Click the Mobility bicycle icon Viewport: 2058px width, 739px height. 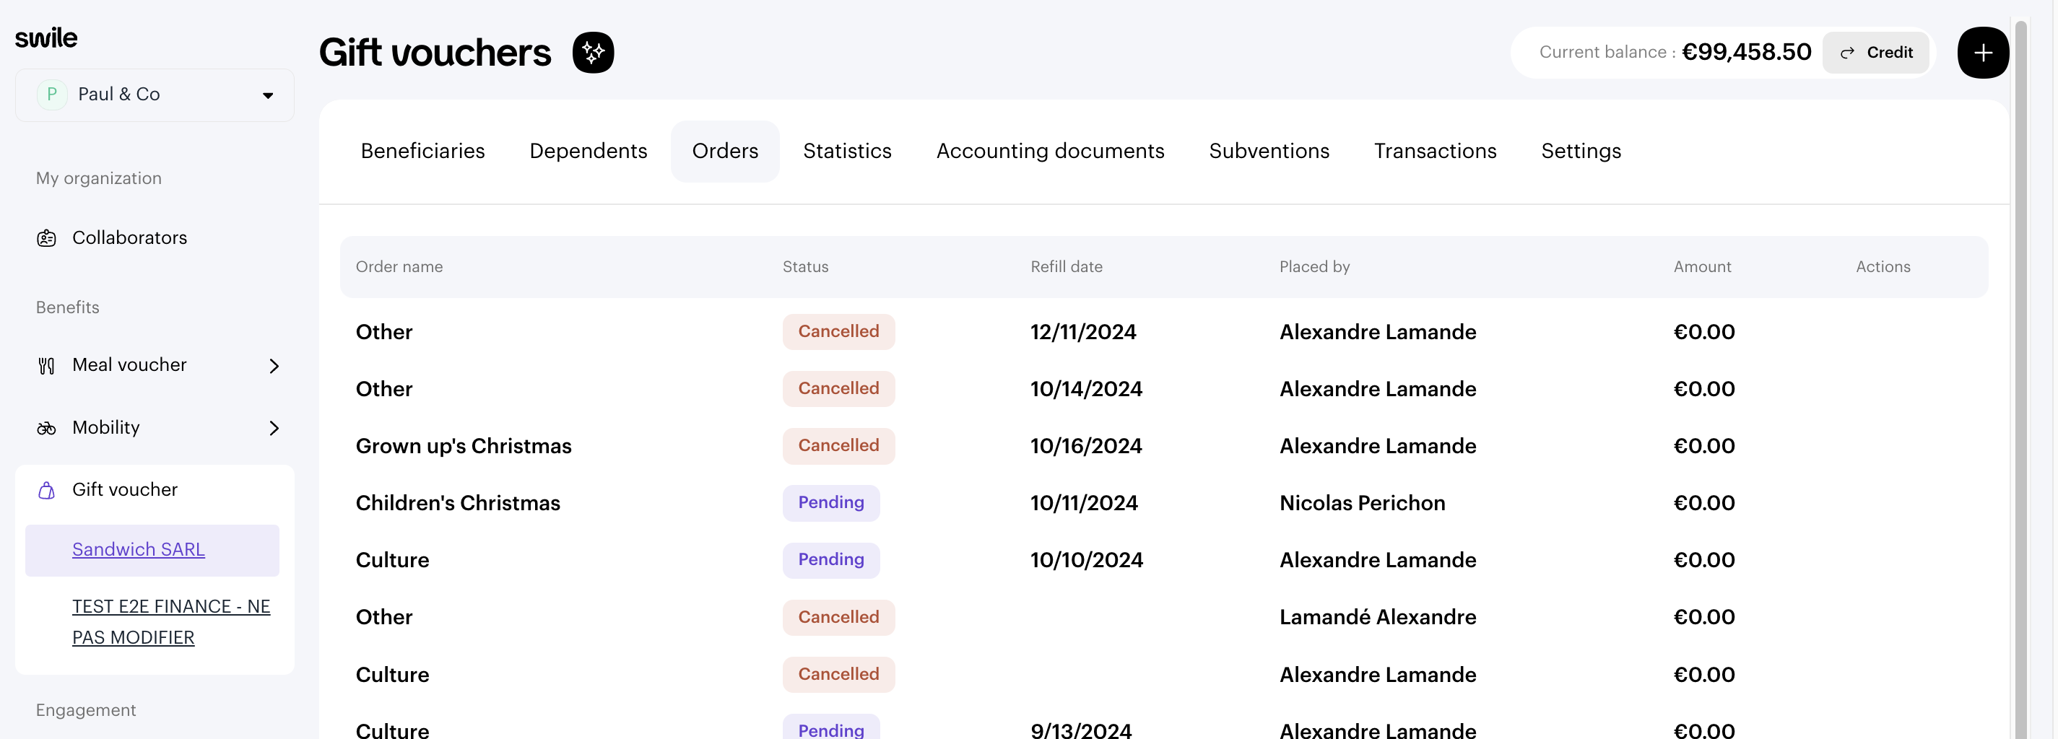pos(46,428)
